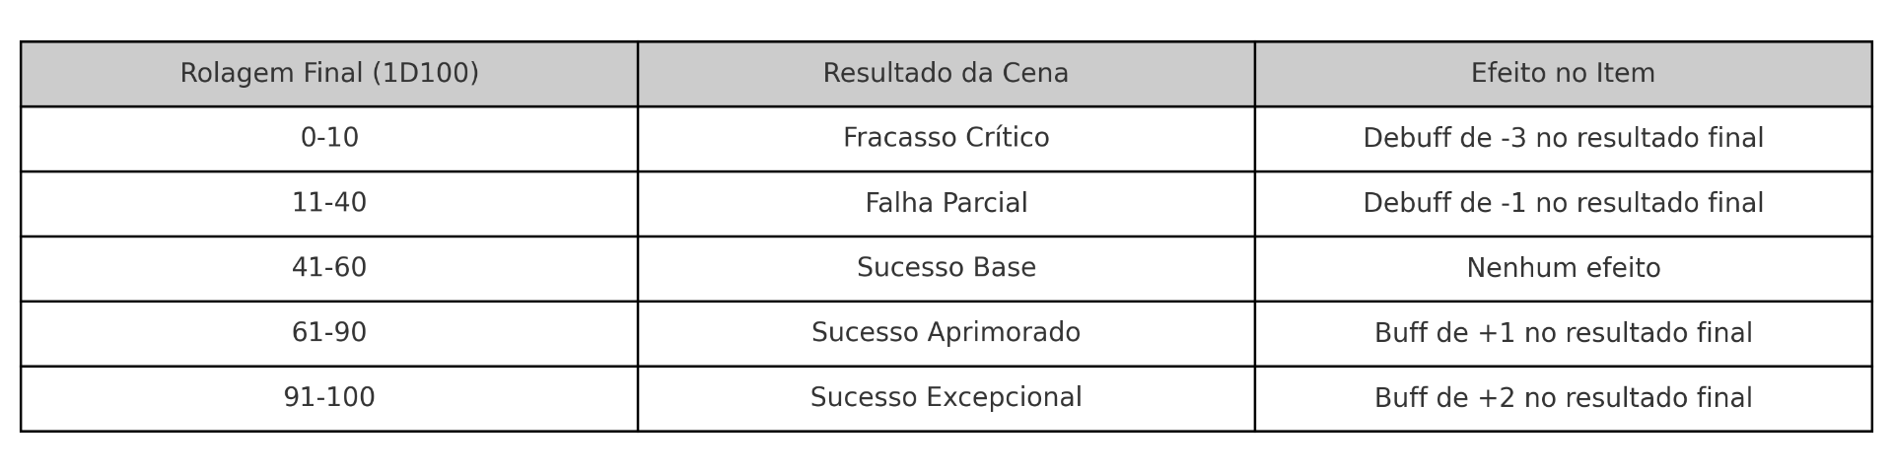This screenshot has width=1893, height=473.
Task: Select the 'Buff de +1 no resultado final' cell
Action: tap(1563, 333)
